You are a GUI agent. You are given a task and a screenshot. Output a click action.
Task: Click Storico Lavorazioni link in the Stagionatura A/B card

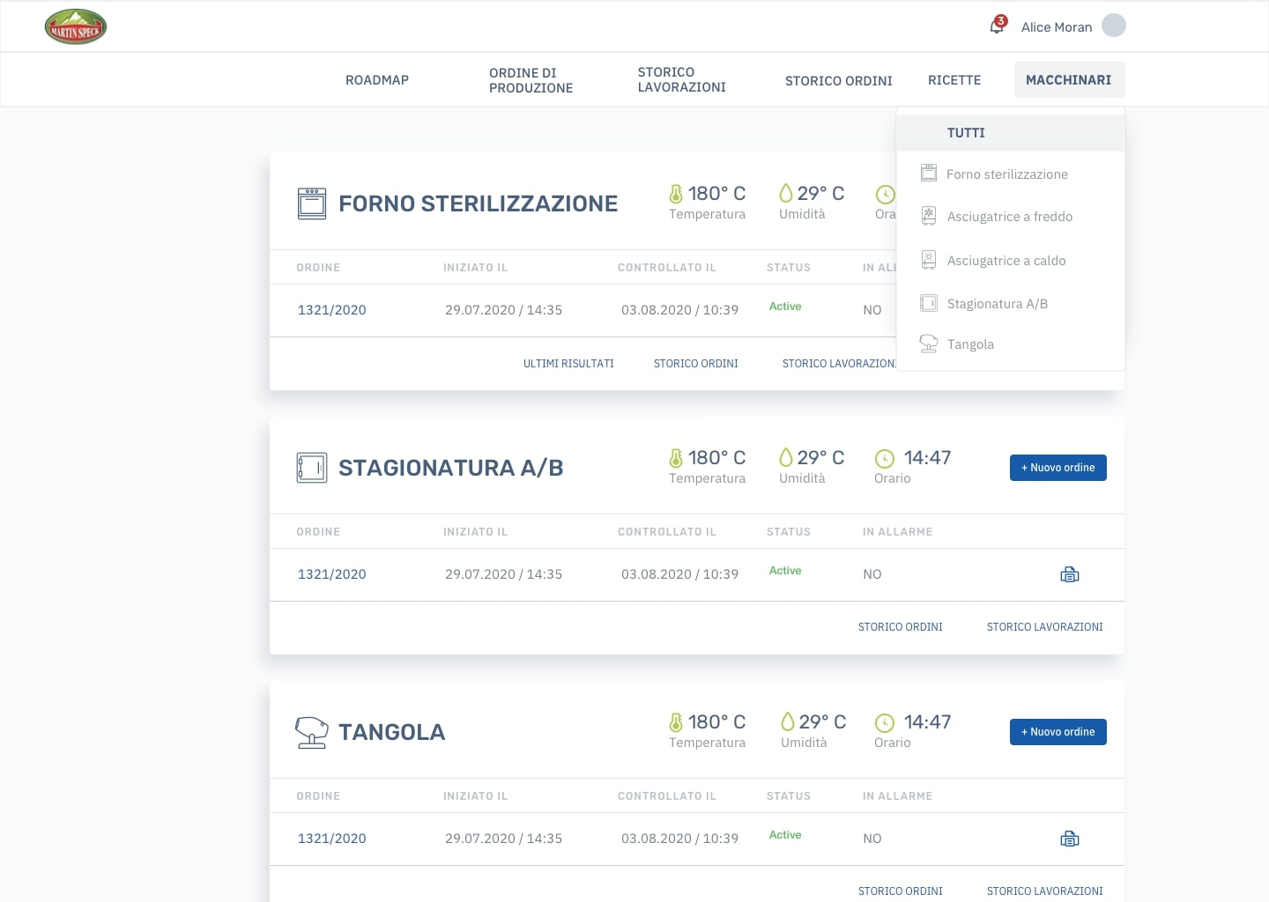point(1044,627)
